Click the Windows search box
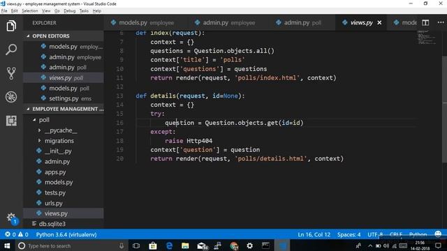The width and height of the screenshot is (447, 251). [71, 245]
